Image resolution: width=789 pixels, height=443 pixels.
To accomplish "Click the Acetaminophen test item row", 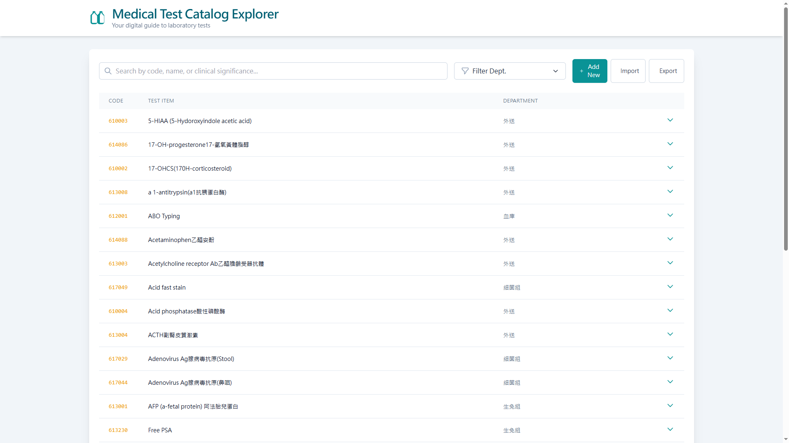I will pos(181,240).
